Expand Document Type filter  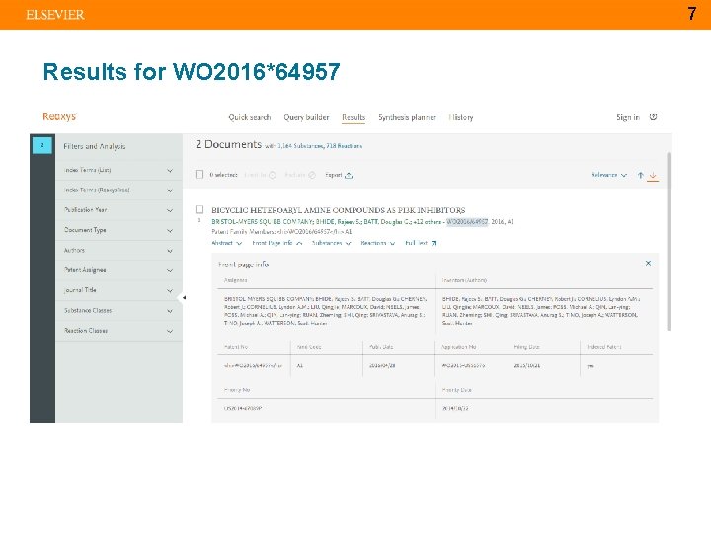[x=118, y=230]
